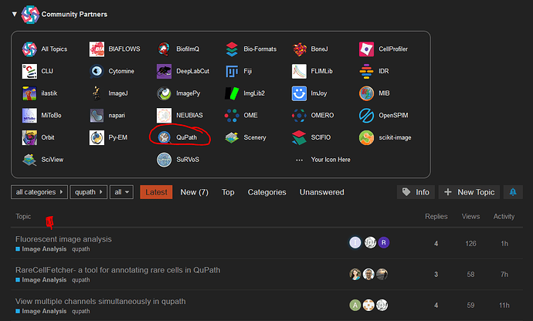Select the FLIMLib icon
Screen dimensions: 533x321
click(x=299, y=71)
